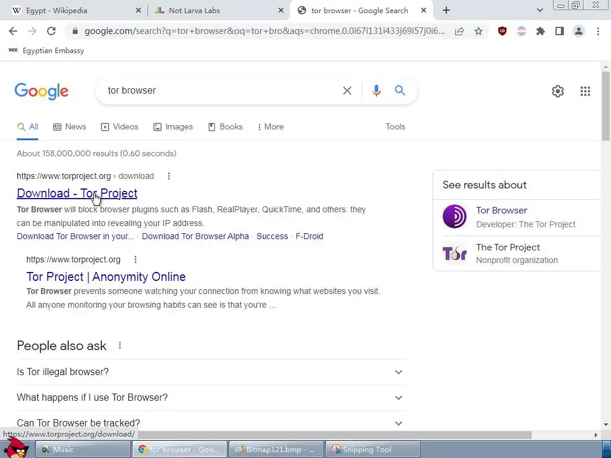Open options menu for Tor Project Anonymity result

point(135,259)
